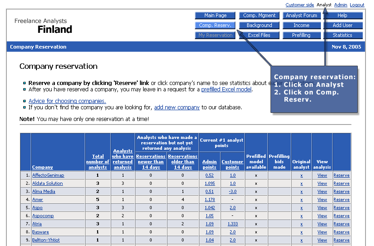Reserve Alma Media
This screenshot has width=374, height=246.
pyautogui.click(x=342, y=192)
